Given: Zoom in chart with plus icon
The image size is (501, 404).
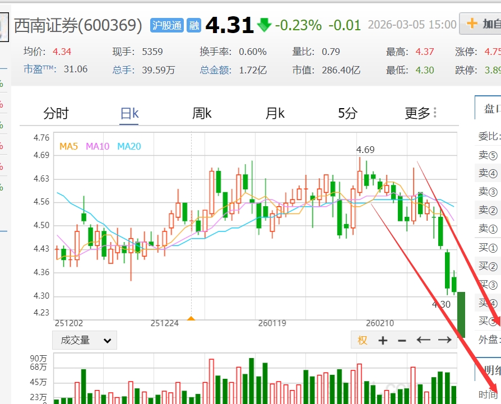Looking at the screenshot, I should point(383,341).
